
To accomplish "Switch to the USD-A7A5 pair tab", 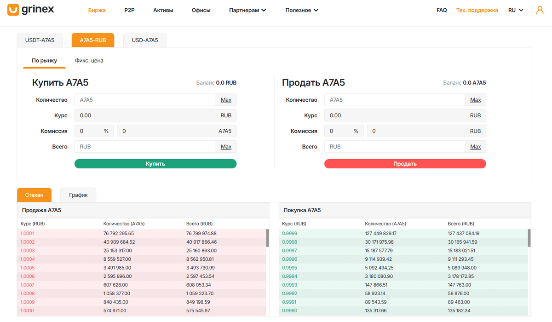I will [x=145, y=40].
